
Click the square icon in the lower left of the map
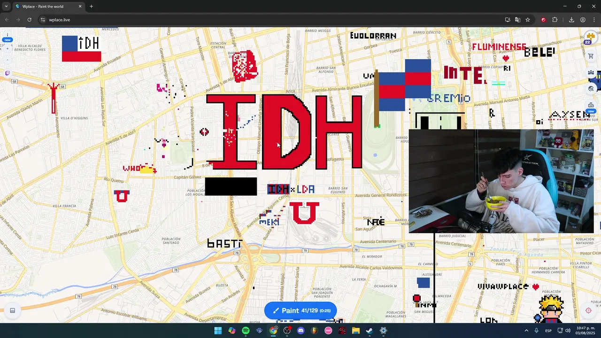coord(13,310)
